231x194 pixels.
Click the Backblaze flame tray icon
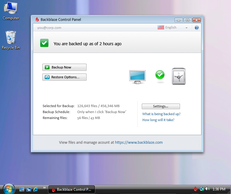(x=196, y=189)
